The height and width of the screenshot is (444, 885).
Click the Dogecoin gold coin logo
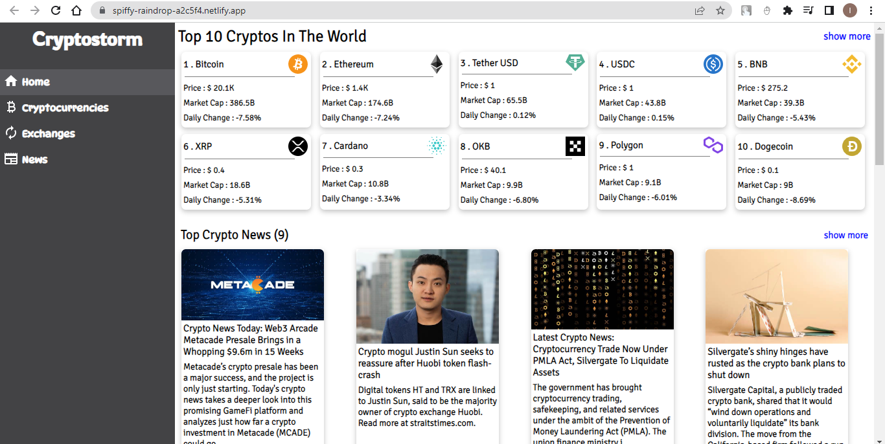coord(851,146)
